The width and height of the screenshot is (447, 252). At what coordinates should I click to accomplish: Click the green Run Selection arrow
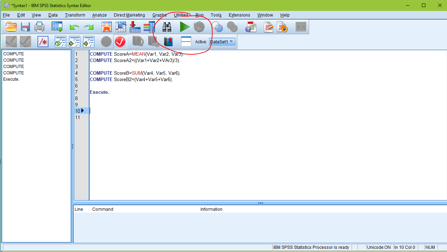tap(184, 27)
